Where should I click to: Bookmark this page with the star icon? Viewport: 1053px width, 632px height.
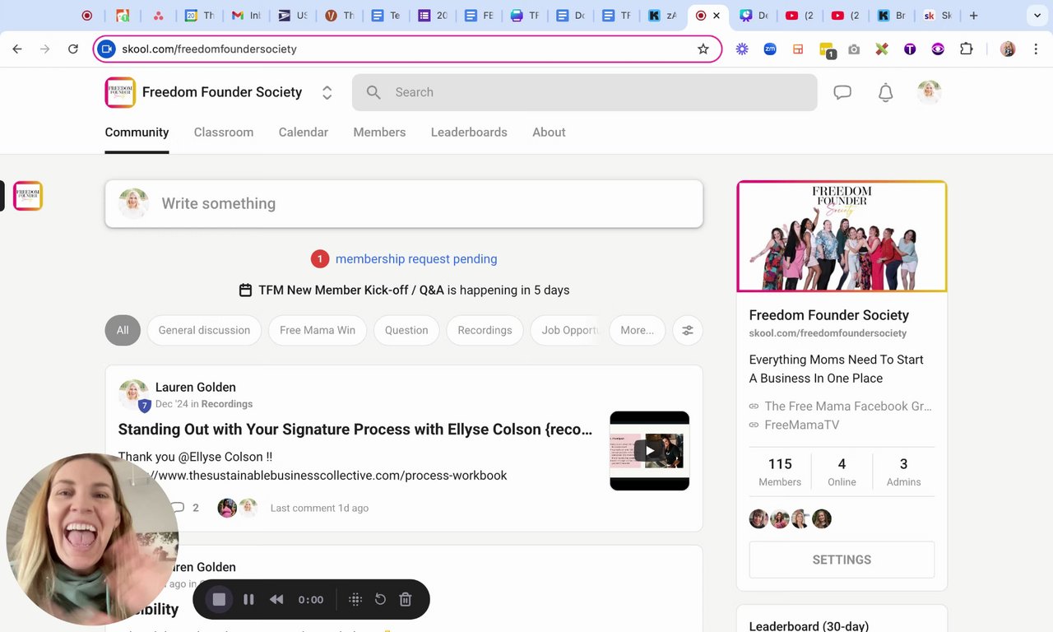[x=703, y=49]
